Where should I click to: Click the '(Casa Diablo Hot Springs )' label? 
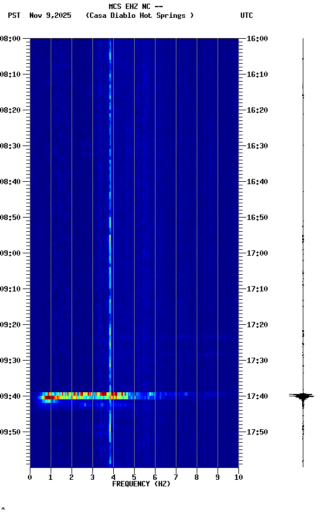pos(139,15)
